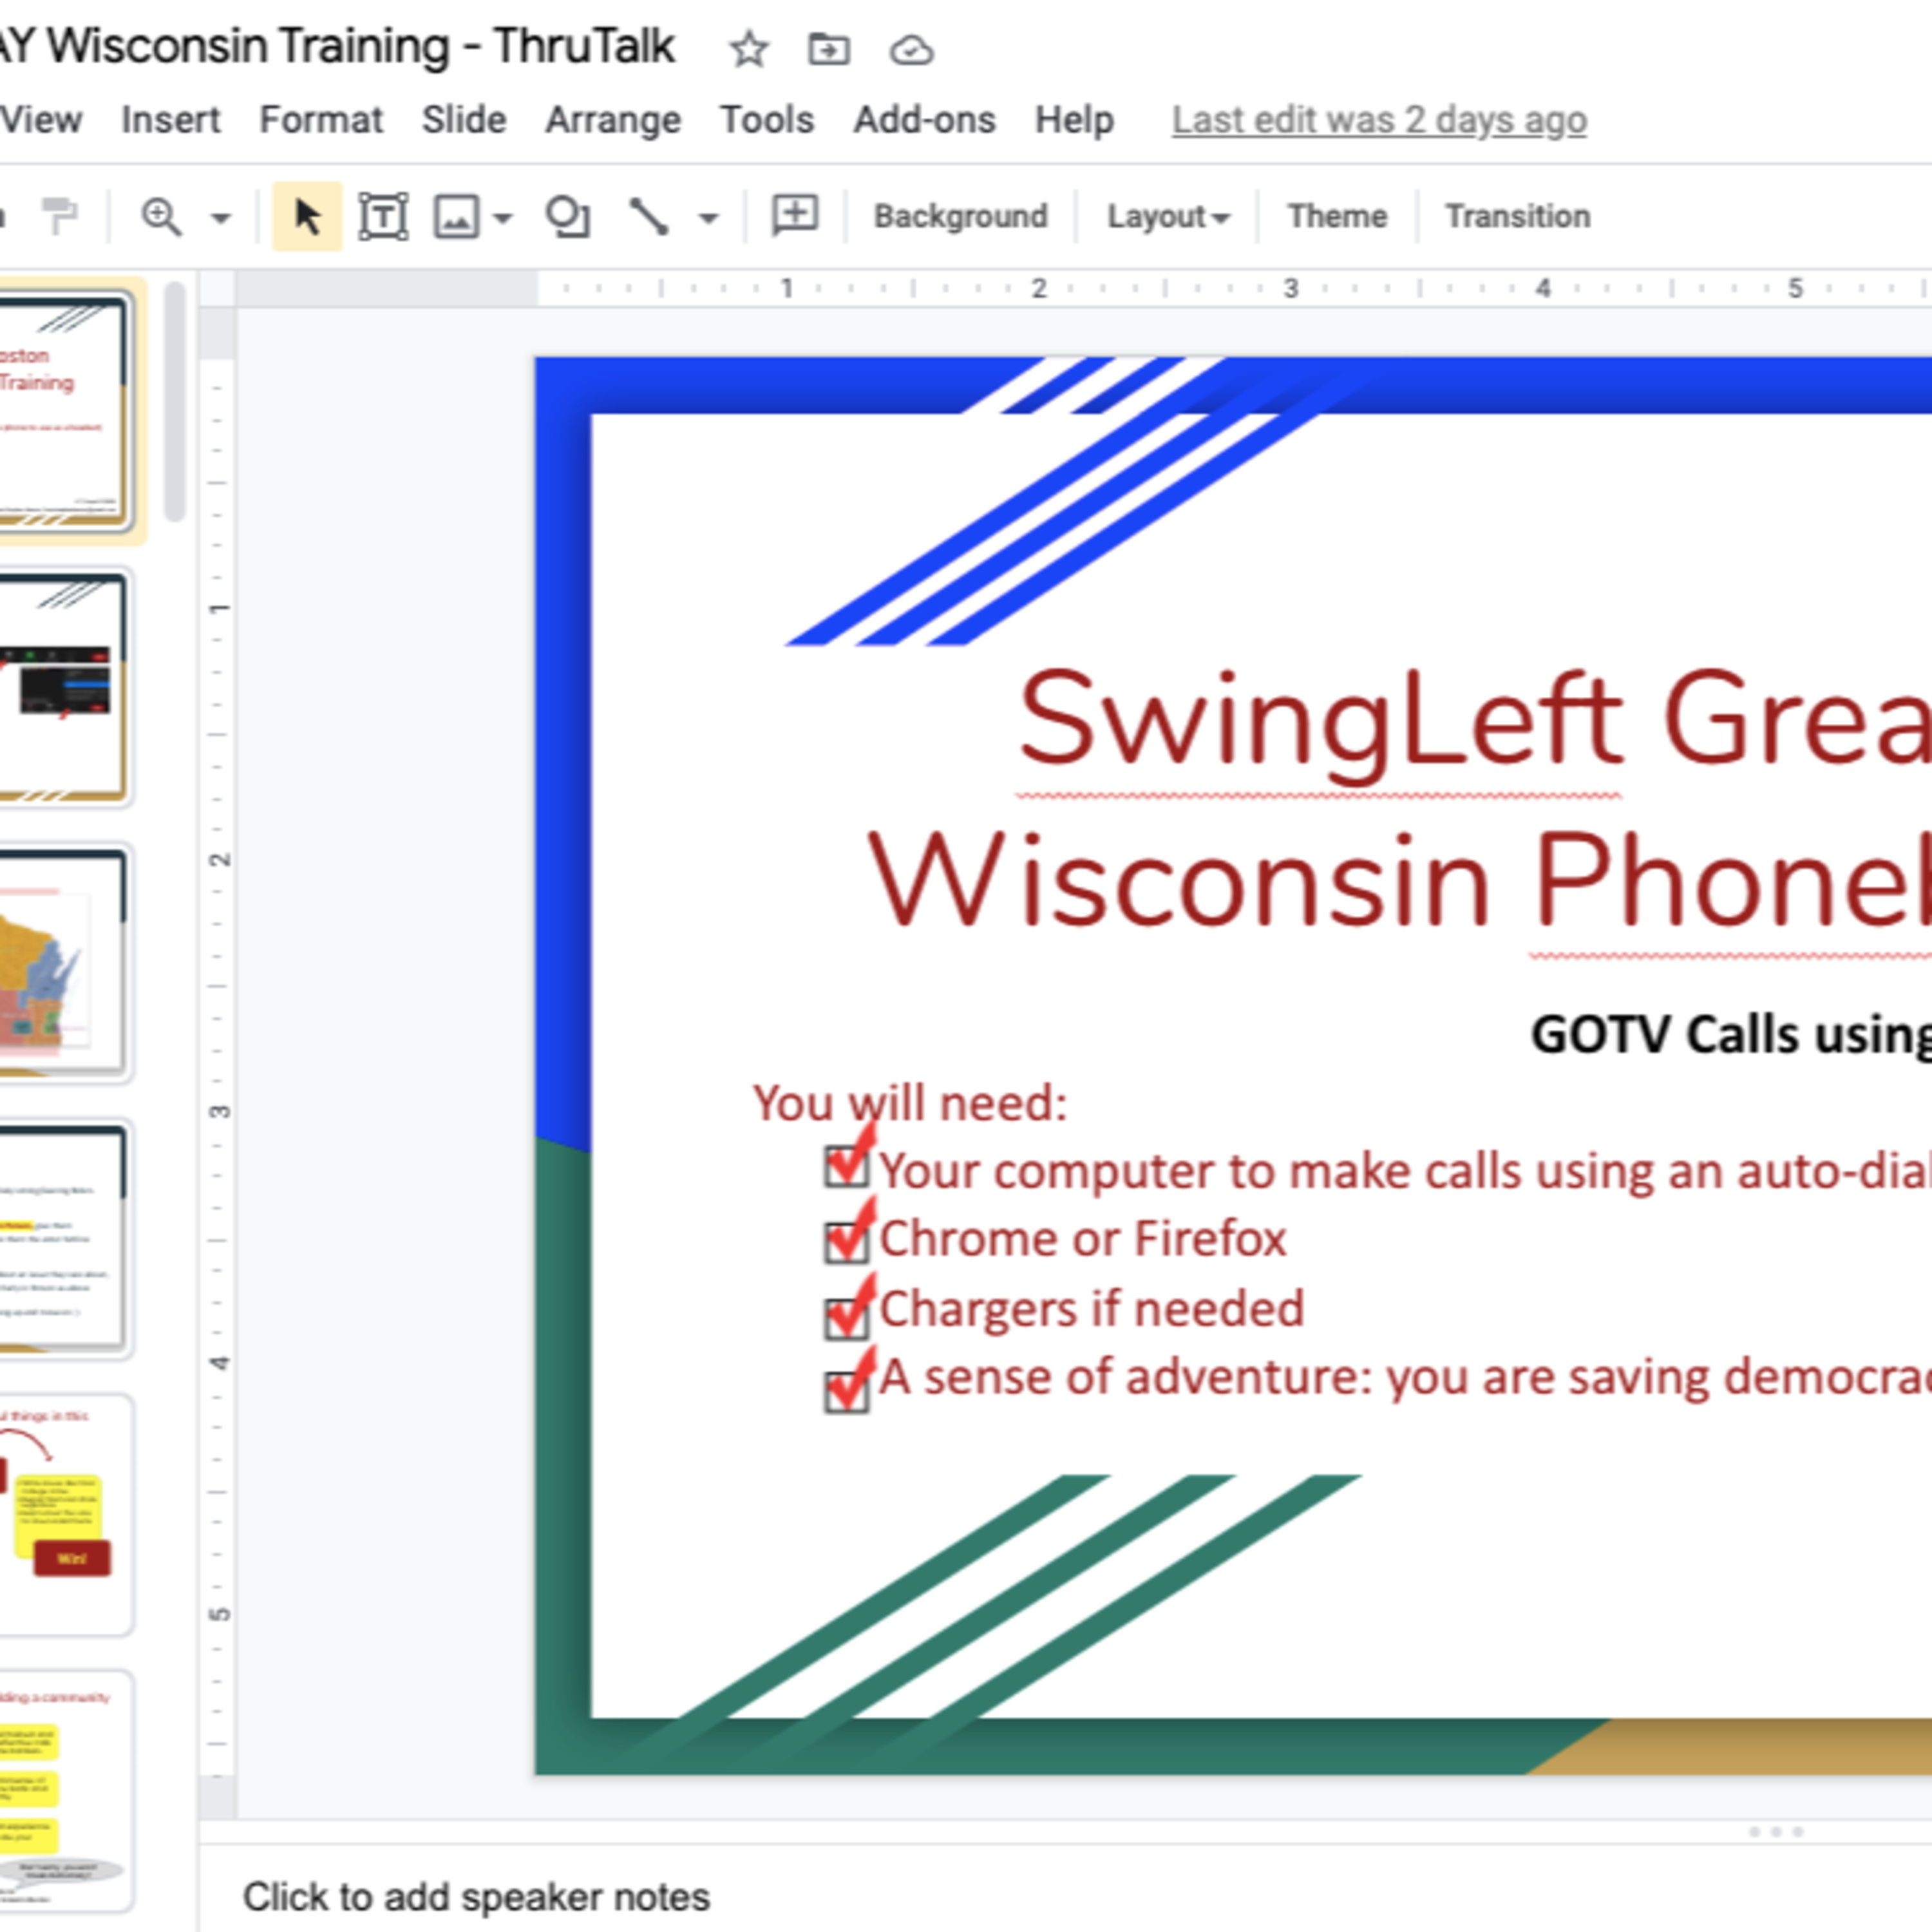This screenshot has width=1932, height=1932.
Task: Select the Paint format tool
Action: tap(60, 216)
